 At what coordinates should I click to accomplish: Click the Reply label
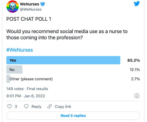pyautogui.click(x=36, y=107)
